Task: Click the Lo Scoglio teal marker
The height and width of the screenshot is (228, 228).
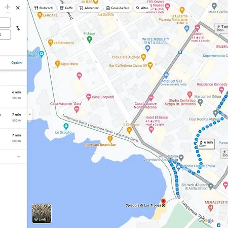Action: tap(66, 126)
